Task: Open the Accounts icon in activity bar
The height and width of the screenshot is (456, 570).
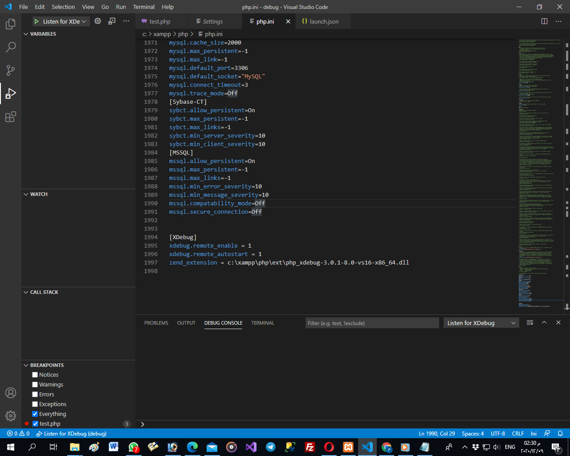Action: coord(11,393)
